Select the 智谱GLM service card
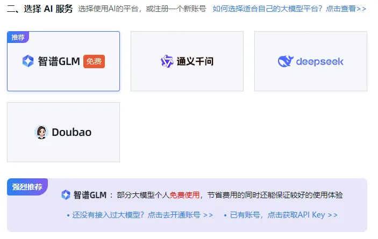This screenshot has height=239, width=378. pyautogui.click(x=63, y=61)
